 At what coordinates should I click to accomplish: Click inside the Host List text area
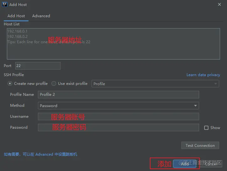pyautogui.click(x=113, y=44)
